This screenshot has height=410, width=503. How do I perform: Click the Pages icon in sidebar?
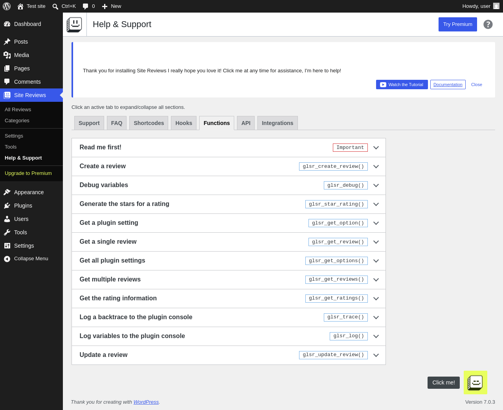click(7, 68)
